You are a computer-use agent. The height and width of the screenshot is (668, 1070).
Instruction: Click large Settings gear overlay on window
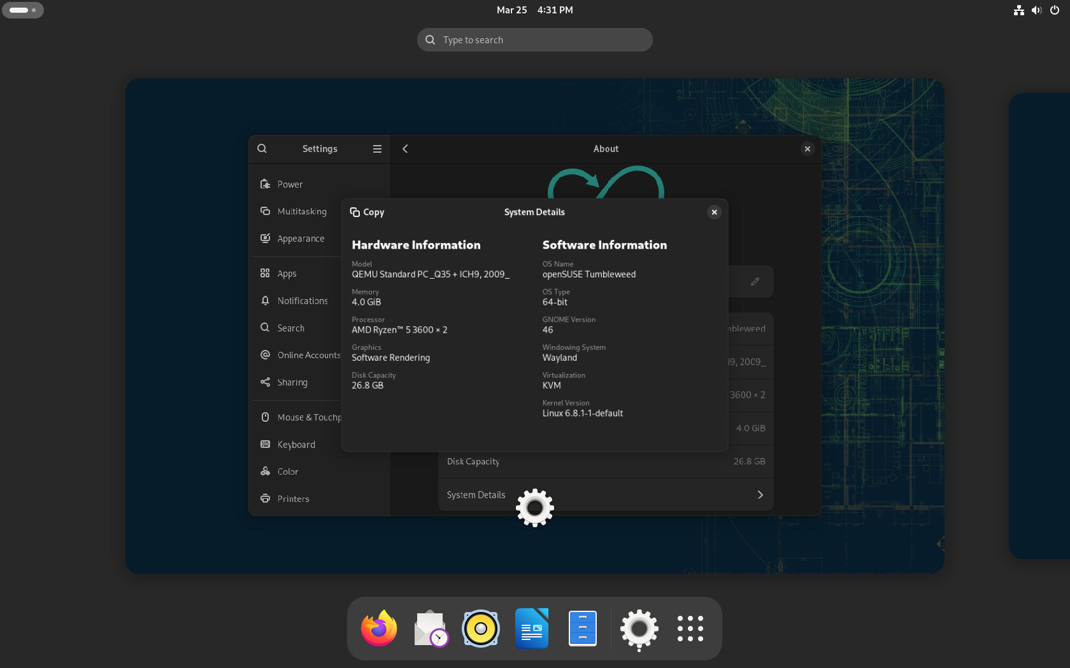(535, 508)
